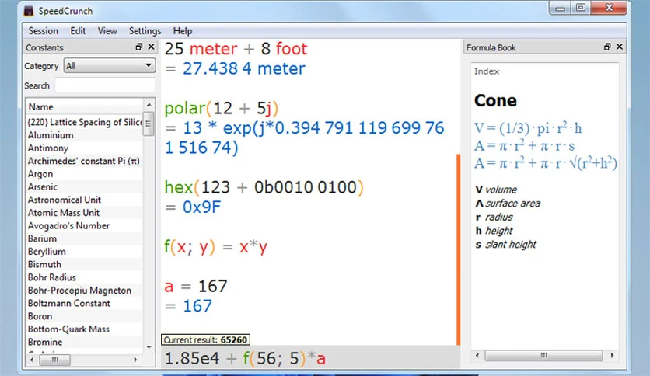
Task: Open the Session menu
Action: 43,31
